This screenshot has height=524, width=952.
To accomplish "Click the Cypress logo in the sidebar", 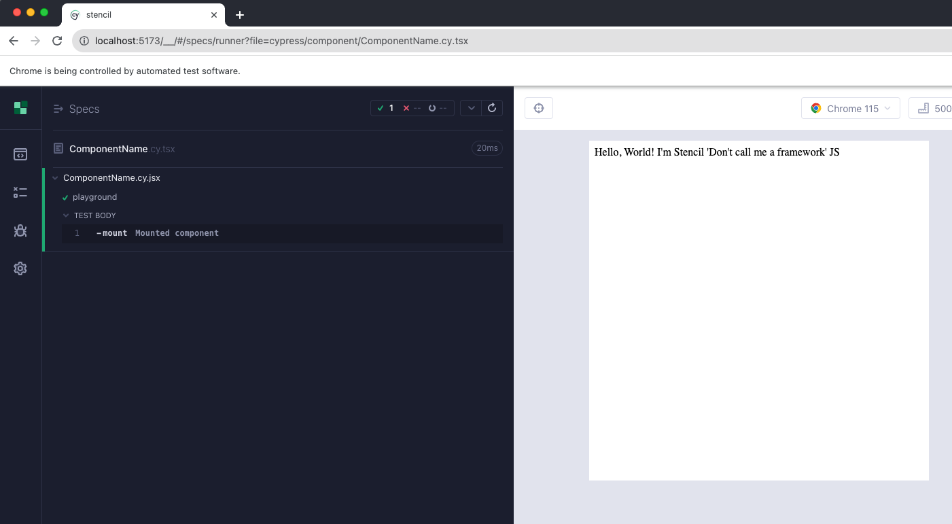I will (x=20, y=108).
